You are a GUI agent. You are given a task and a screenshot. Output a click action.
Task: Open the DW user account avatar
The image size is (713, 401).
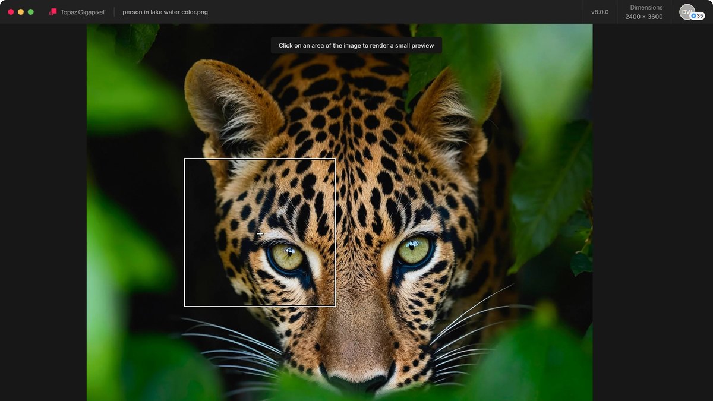pos(687,12)
